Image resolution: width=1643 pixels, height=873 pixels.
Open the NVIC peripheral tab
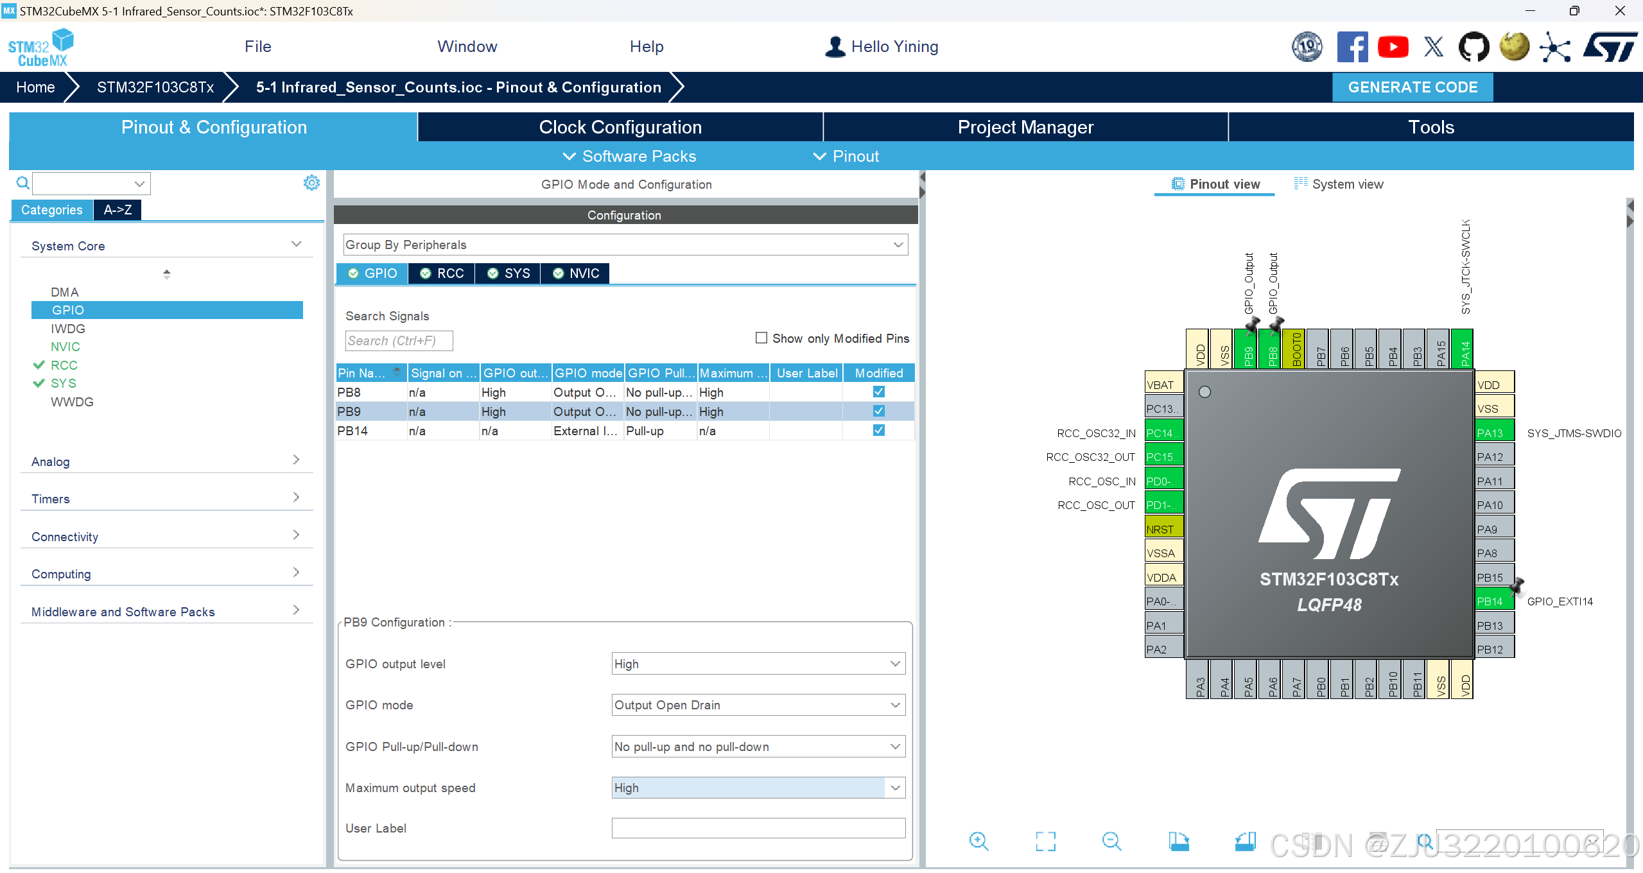tap(576, 273)
